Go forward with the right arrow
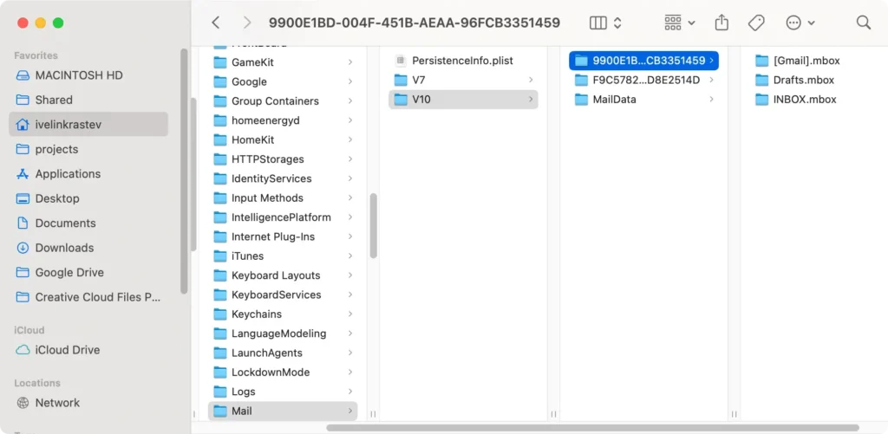Screen dimensions: 888x434 (247, 23)
